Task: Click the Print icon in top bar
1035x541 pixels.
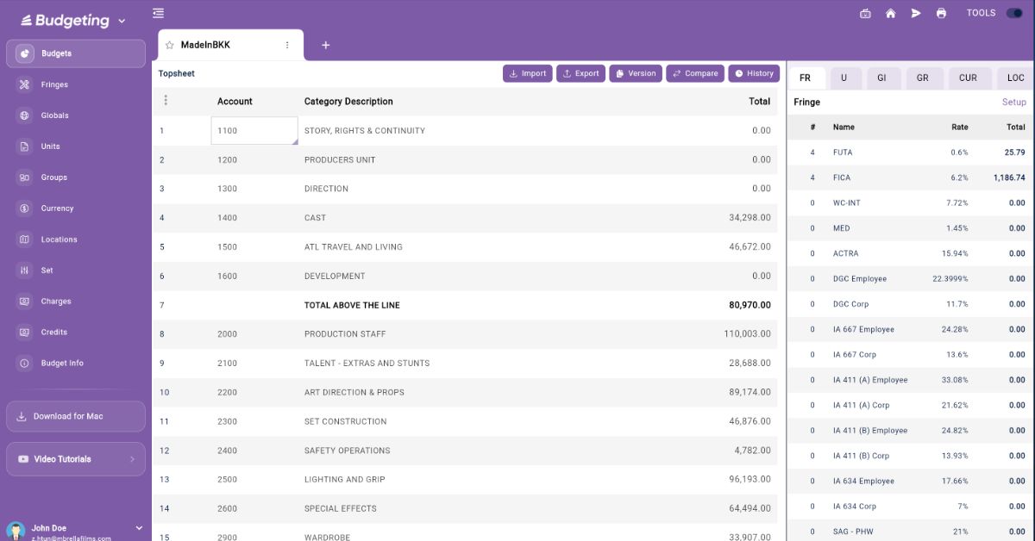Action: point(941,13)
